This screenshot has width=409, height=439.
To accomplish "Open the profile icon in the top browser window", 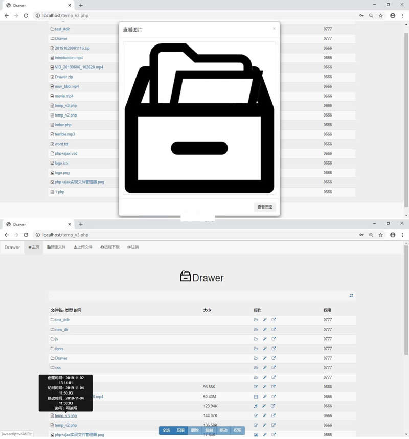I will (x=393, y=16).
